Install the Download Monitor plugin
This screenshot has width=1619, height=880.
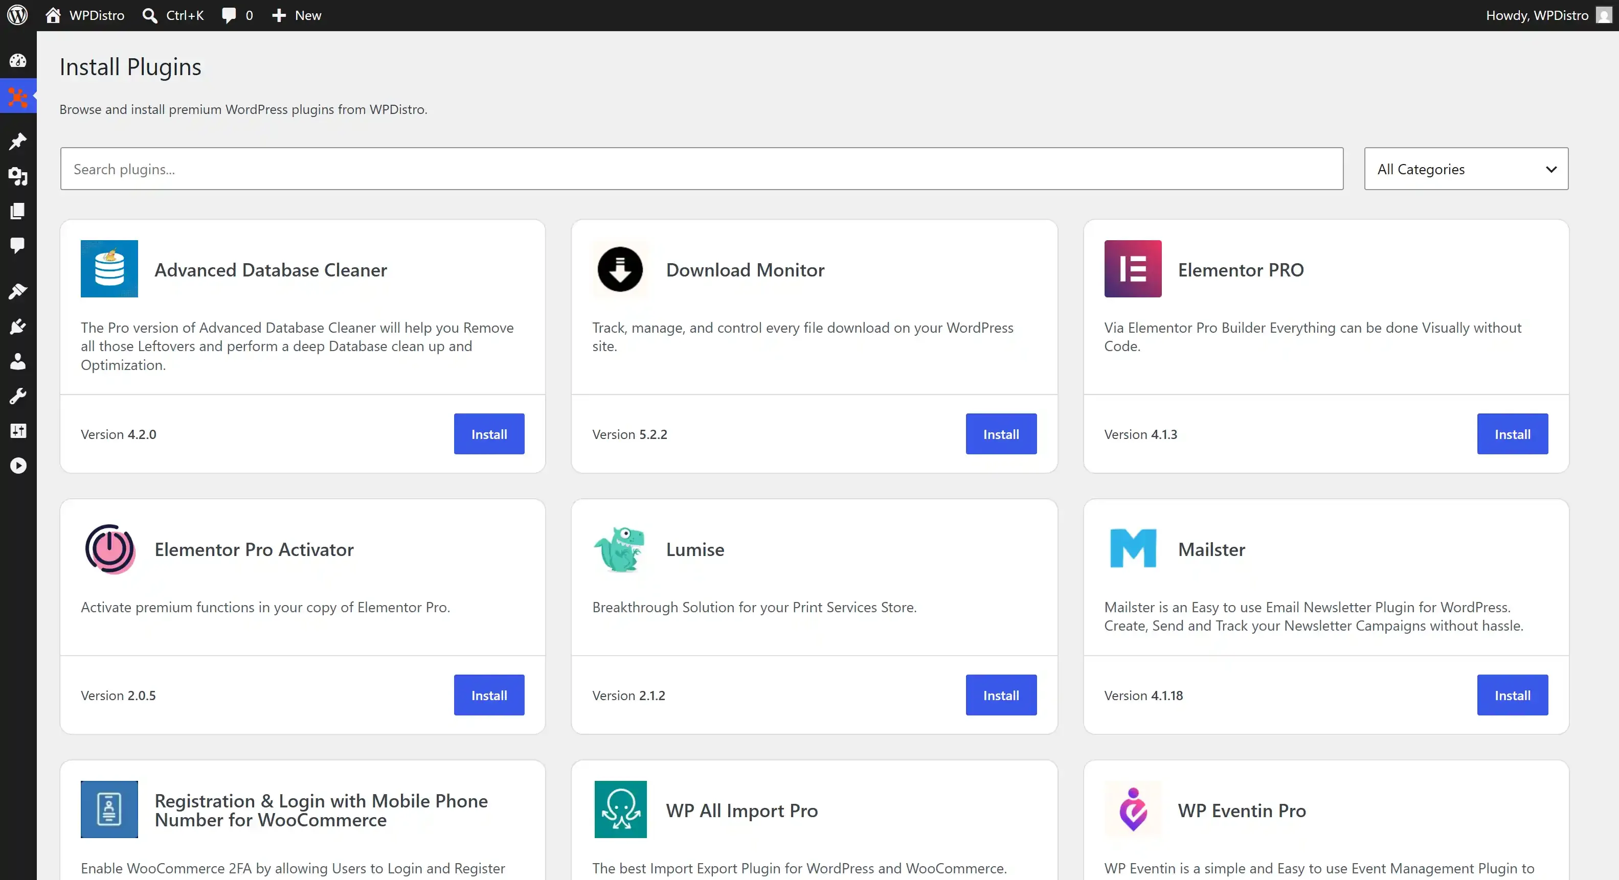pyautogui.click(x=1001, y=433)
